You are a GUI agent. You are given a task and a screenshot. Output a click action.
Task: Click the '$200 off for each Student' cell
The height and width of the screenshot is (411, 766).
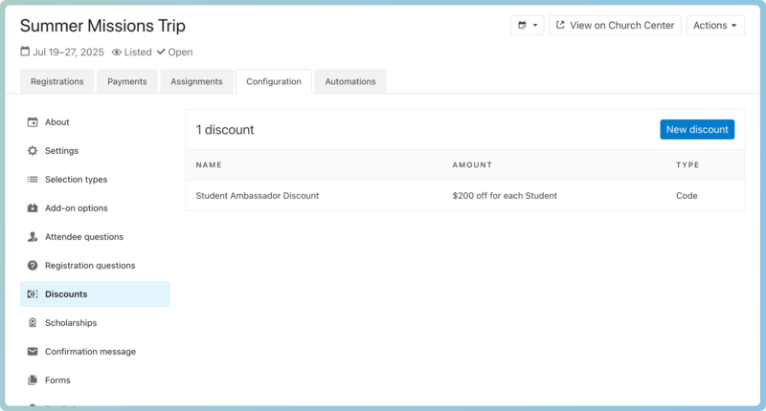tap(505, 196)
